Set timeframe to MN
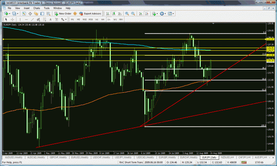The width and height of the screenshot is (277, 166). [121, 19]
